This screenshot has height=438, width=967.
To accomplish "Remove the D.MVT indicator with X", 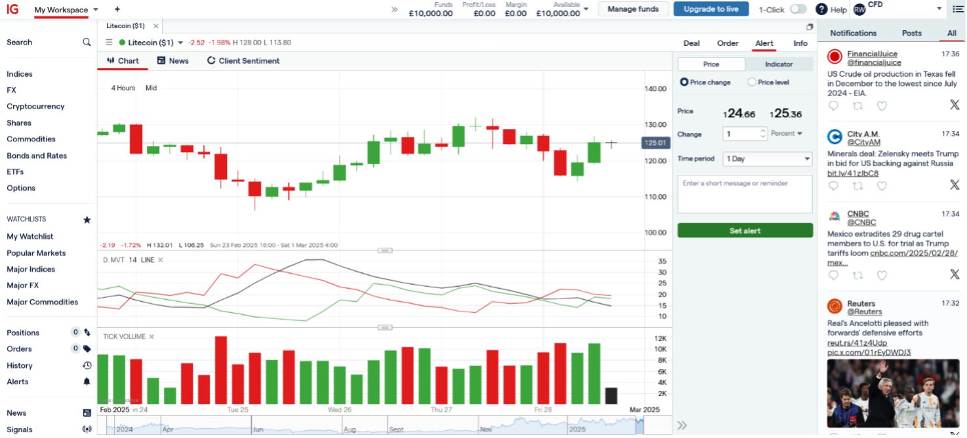I will (x=161, y=260).
